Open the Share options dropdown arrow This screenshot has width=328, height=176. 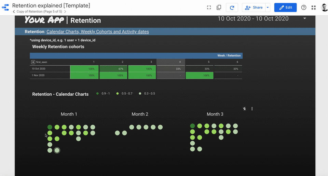click(x=268, y=7)
